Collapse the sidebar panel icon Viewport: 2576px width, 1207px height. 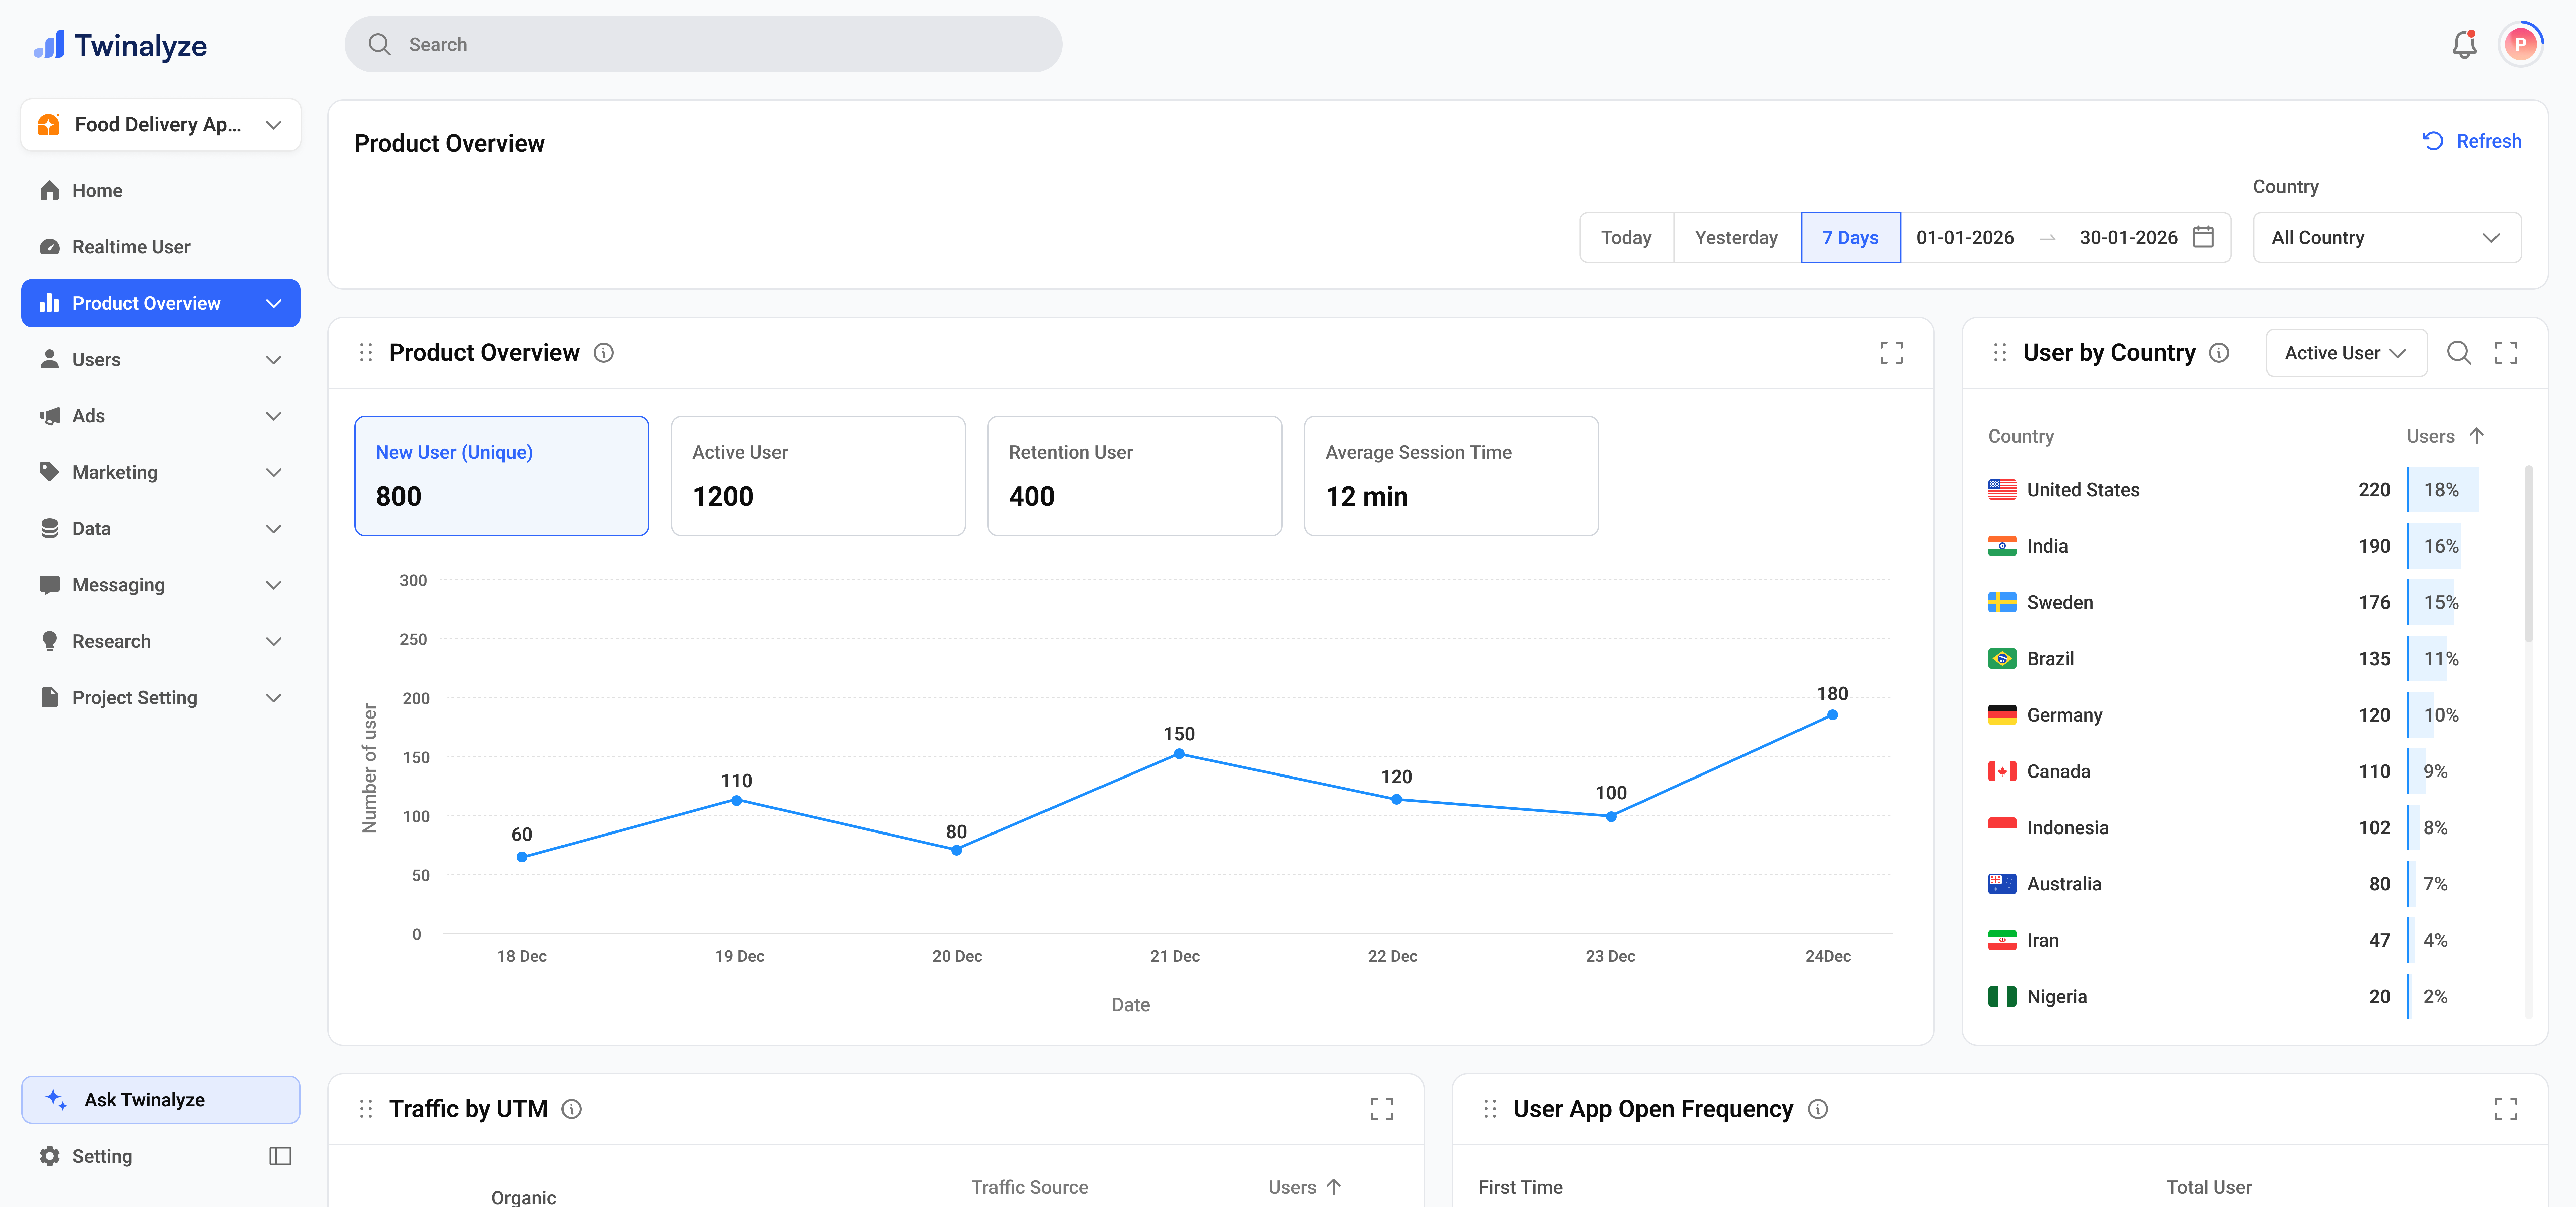coord(280,1156)
